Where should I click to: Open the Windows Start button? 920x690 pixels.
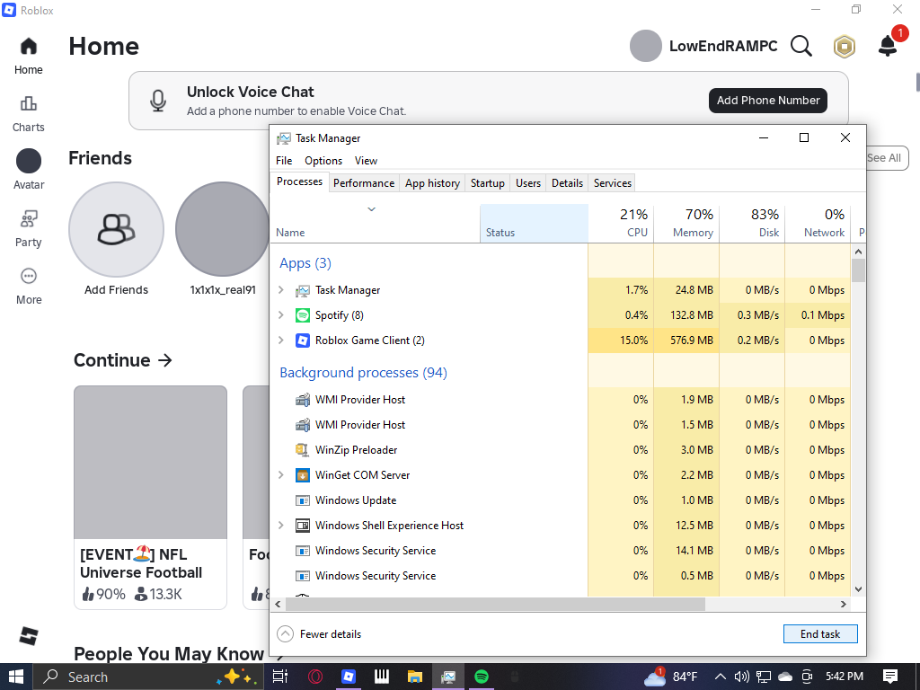click(x=16, y=677)
